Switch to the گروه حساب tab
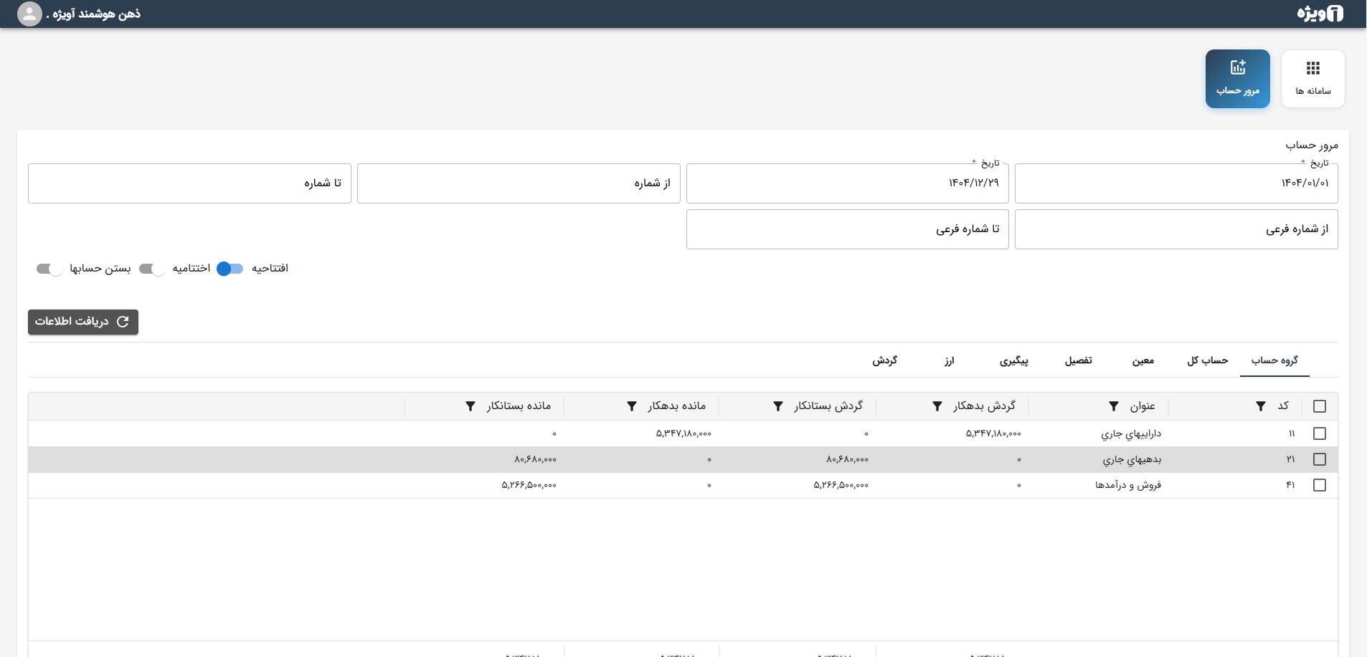 (x=1274, y=360)
